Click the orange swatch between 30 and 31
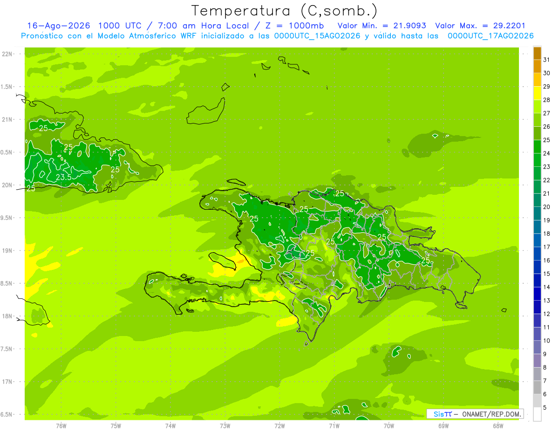The image size is (559, 432). [x=537, y=66]
